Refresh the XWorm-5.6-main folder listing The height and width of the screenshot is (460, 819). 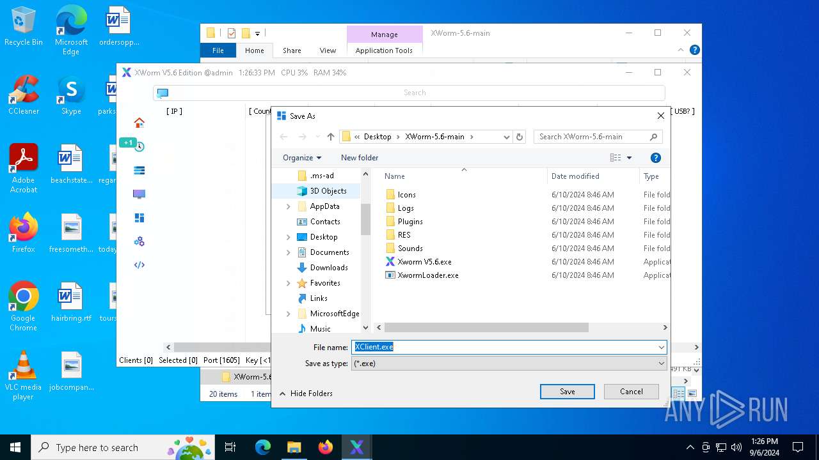pyautogui.click(x=520, y=137)
